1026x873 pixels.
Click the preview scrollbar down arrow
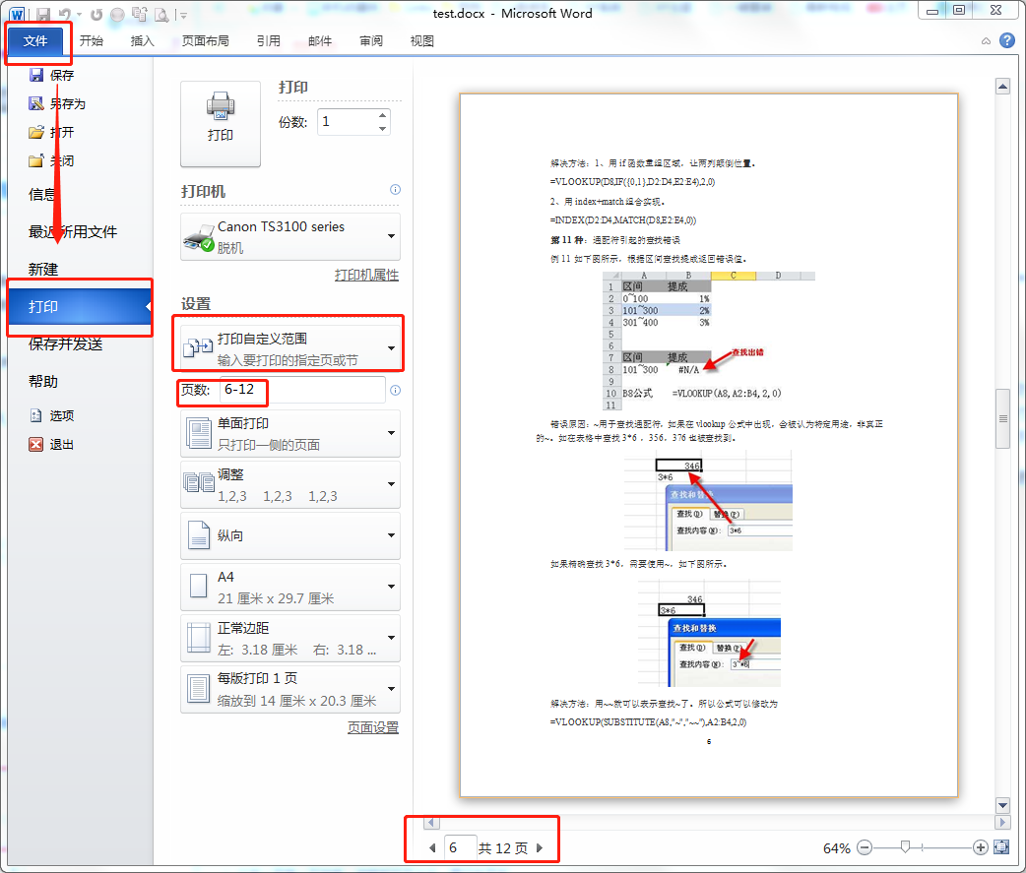(1002, 805)
